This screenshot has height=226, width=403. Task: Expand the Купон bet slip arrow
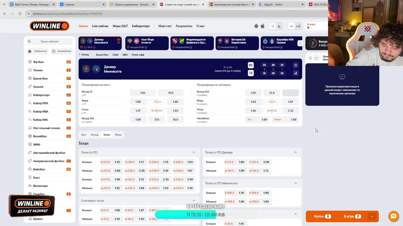372,216
